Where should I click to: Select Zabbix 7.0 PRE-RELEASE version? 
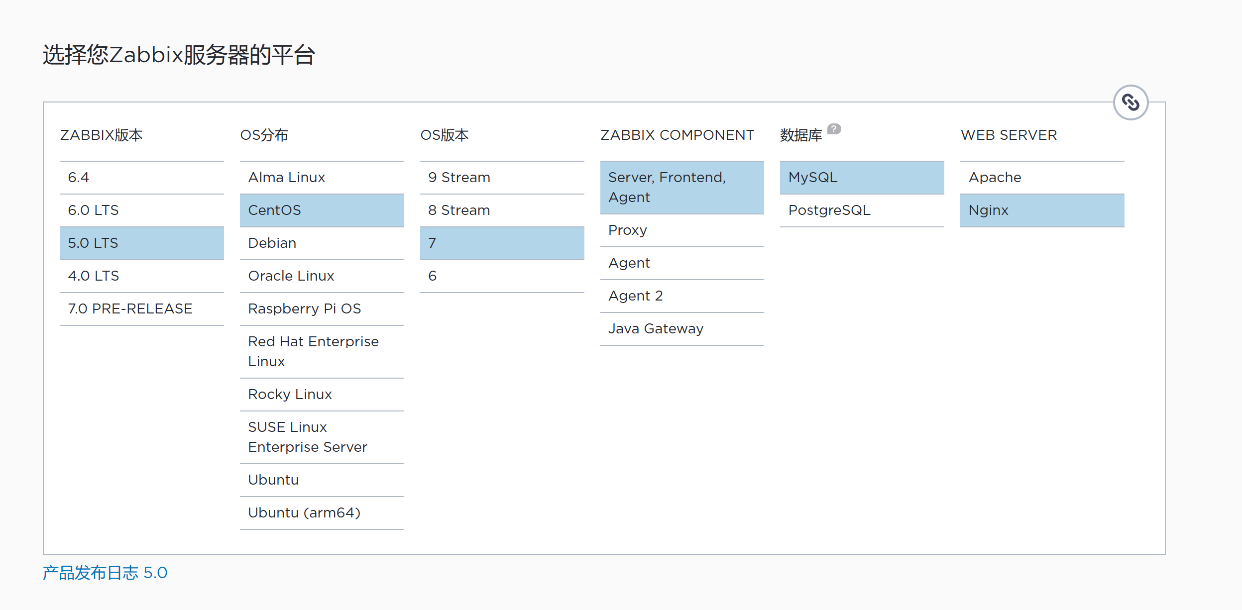click(142, 309)
